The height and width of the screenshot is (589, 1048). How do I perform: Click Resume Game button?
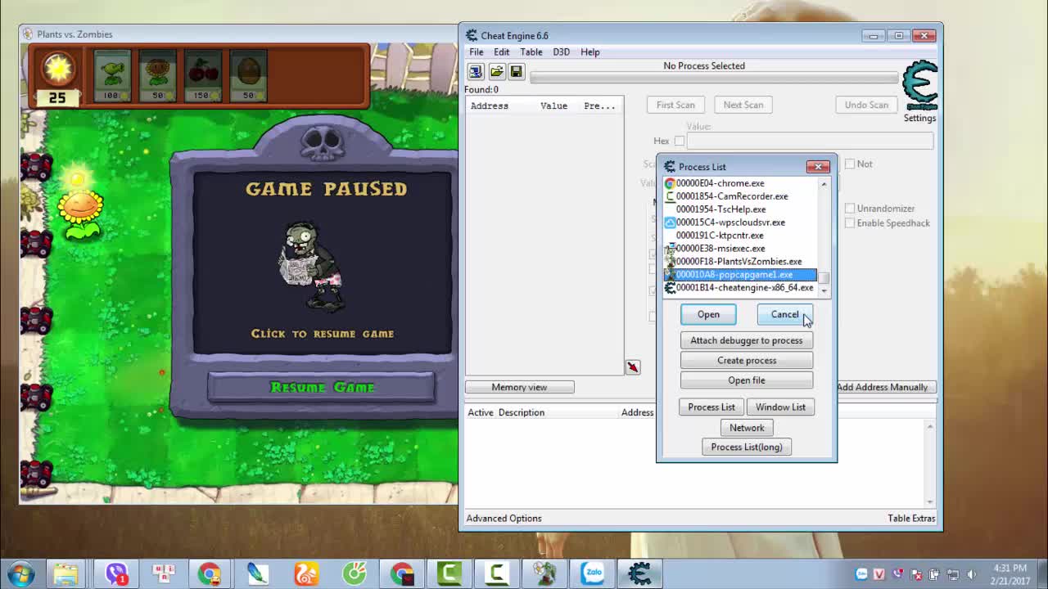(322, 387)
